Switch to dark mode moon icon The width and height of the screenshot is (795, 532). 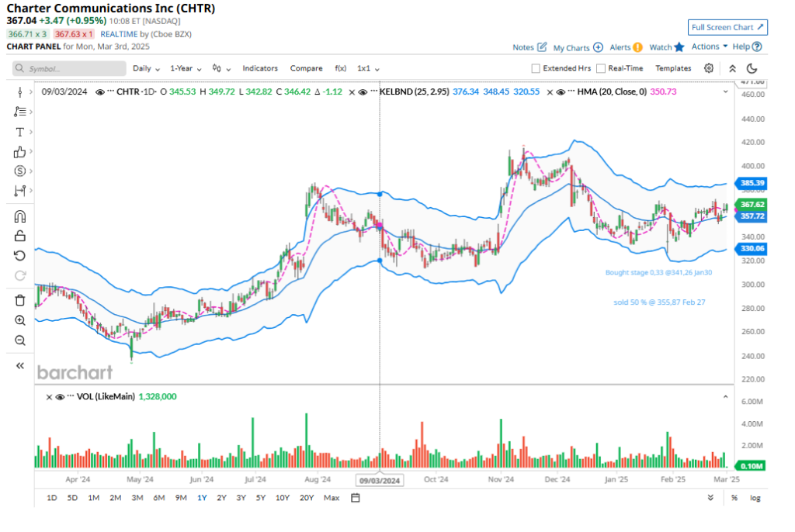(752, 68)
